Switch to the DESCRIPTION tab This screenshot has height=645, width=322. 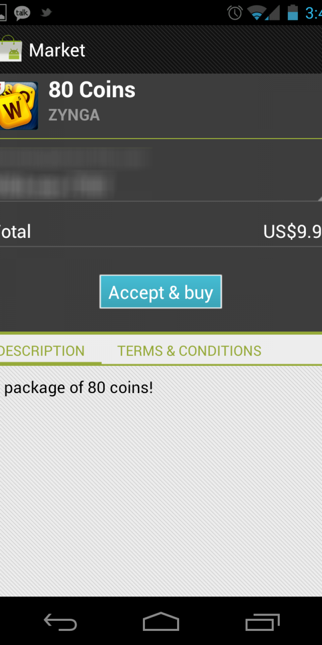coord(42,351)
